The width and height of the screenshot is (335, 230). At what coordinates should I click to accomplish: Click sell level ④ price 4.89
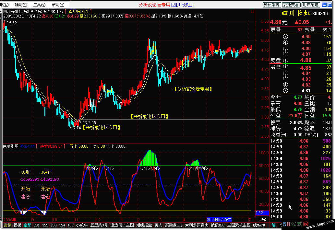point(306,42)
